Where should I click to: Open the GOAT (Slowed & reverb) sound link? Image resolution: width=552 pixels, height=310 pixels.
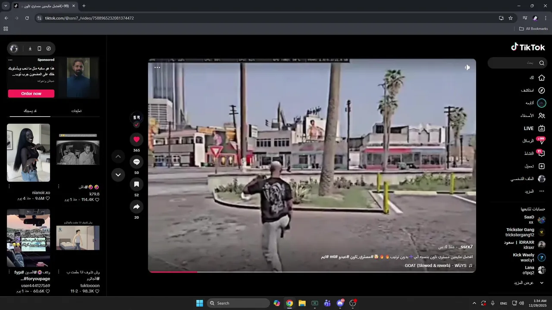click(x=439, y=266)
